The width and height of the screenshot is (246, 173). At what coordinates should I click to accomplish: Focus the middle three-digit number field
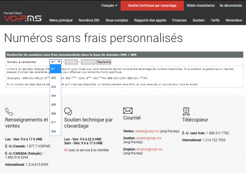click(x=71, y=62)
